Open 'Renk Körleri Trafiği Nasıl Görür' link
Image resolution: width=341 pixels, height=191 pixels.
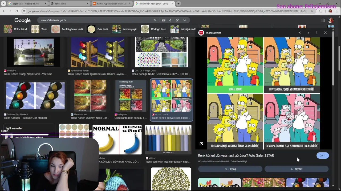point(28,74)
